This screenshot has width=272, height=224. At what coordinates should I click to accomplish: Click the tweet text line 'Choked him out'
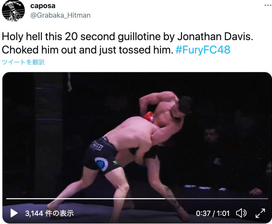88,50
